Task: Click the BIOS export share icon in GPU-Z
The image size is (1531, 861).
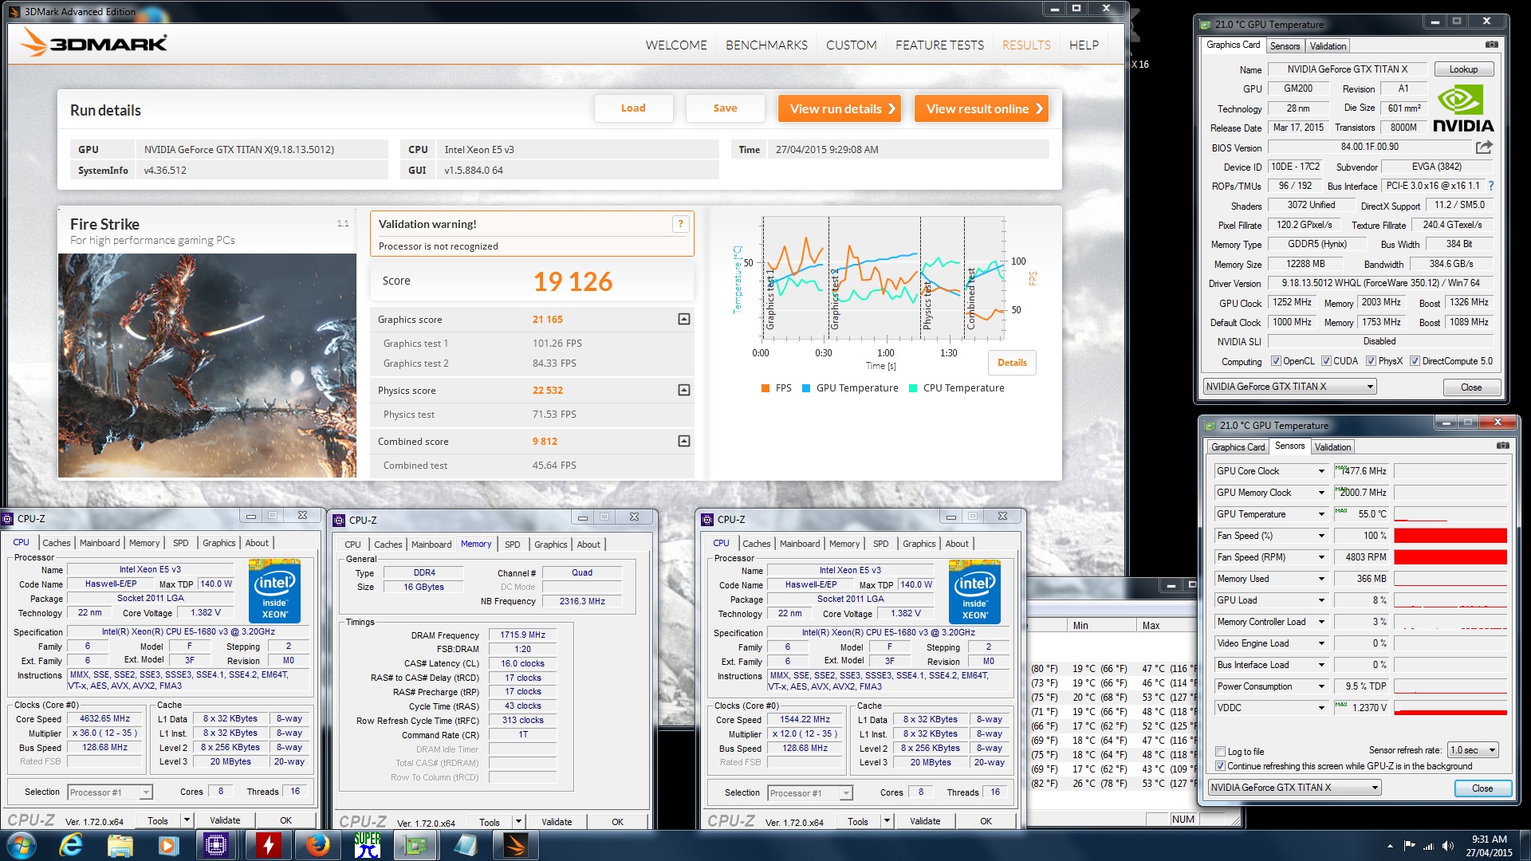Action: tap(1484, 147)
